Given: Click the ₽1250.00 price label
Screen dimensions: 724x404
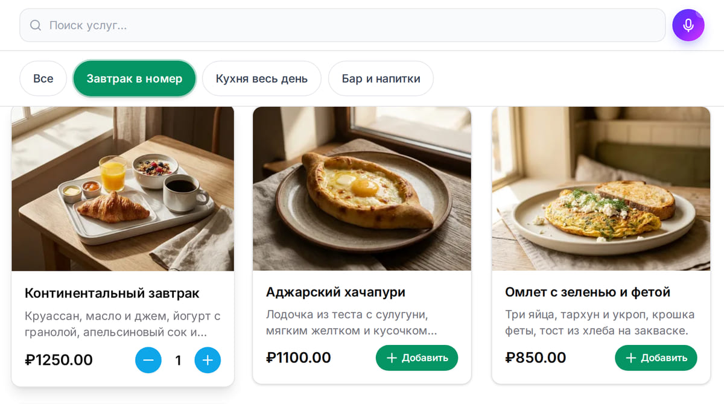Looking at the screenshot, I should 59,361.
